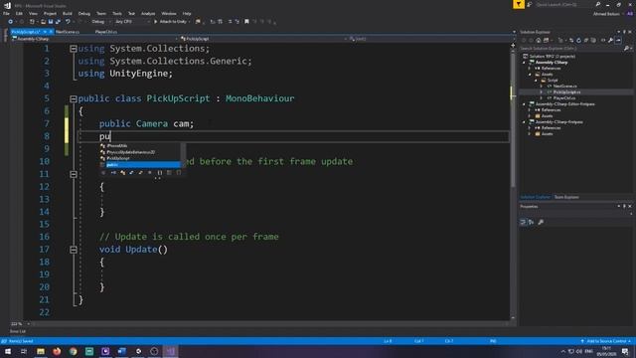This screenshot has height=358, width=636.
Task: Collapse the using directives block at line 1
Action: coord(74,49)
